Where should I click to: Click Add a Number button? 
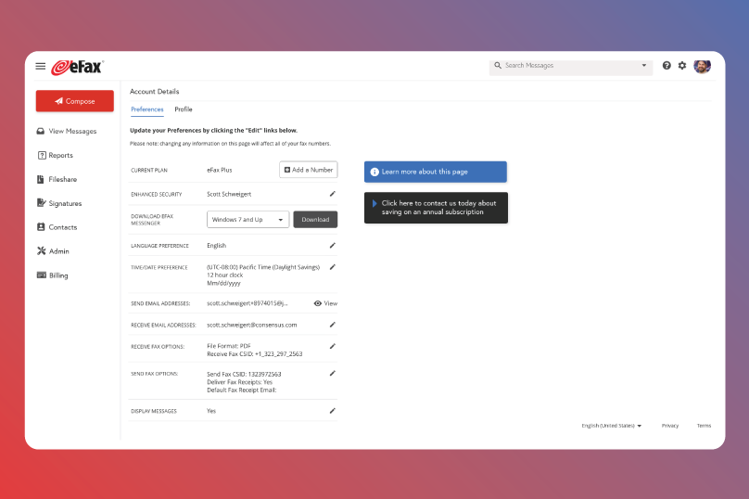point(308,170)
